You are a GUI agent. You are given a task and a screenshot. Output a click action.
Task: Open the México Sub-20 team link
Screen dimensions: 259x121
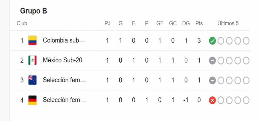(x=63, y=60)
